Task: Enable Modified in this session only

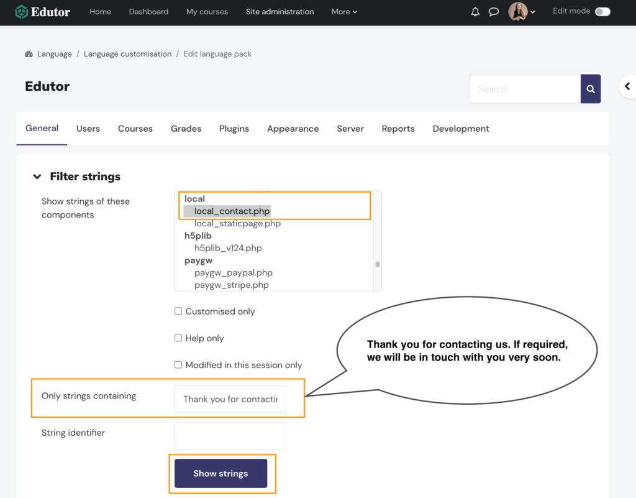Action: pos(178,365)
